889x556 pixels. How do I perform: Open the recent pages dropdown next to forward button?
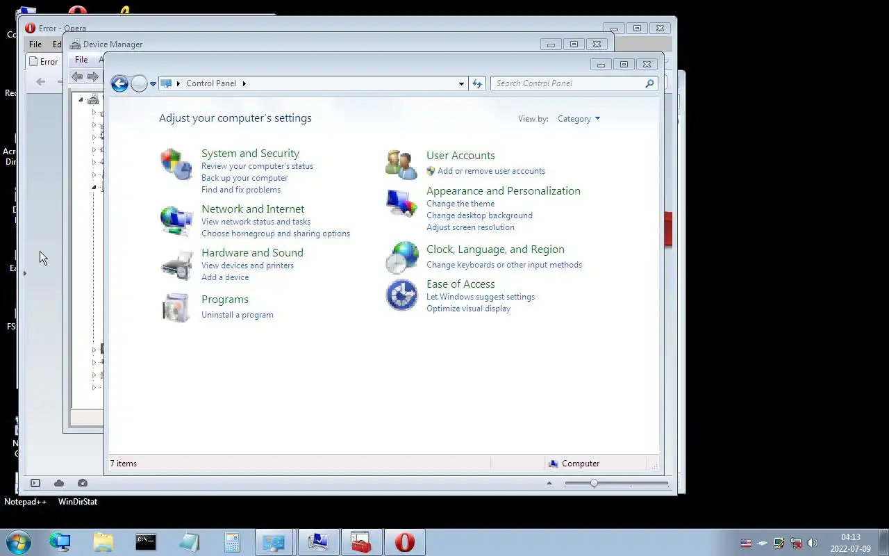[153, 84]
